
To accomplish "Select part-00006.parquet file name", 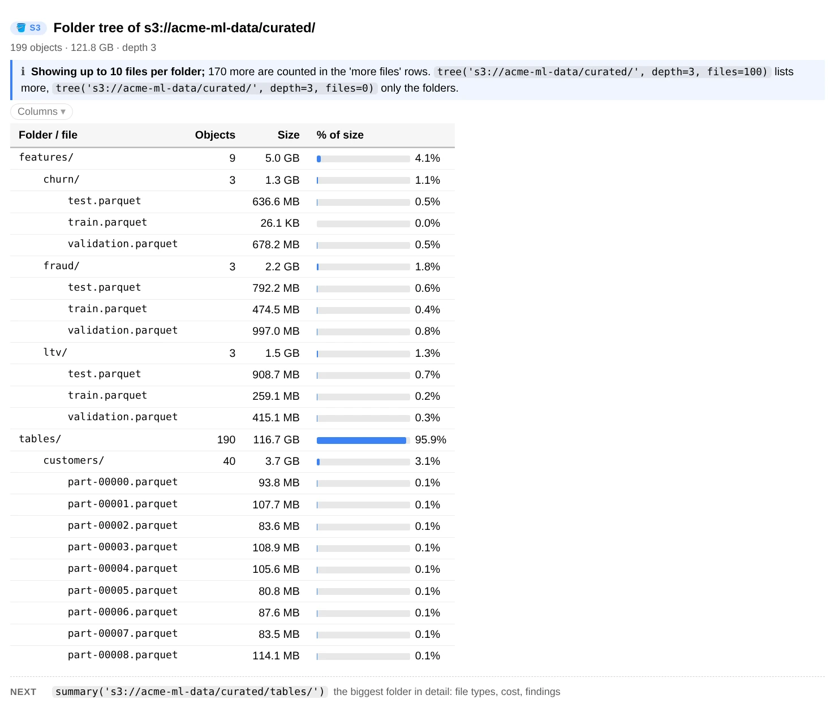I will (x=123, y=612).
